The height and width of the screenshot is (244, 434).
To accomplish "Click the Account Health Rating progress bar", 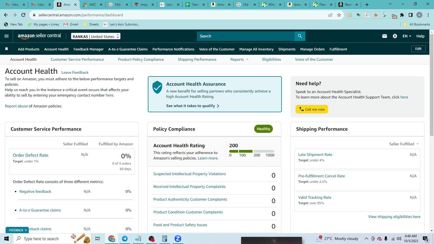I will pos(252,151).
